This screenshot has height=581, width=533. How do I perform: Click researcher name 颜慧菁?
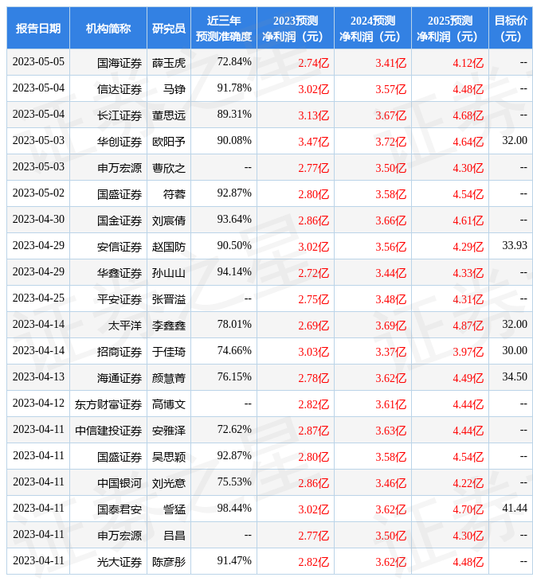coord(169,378)
